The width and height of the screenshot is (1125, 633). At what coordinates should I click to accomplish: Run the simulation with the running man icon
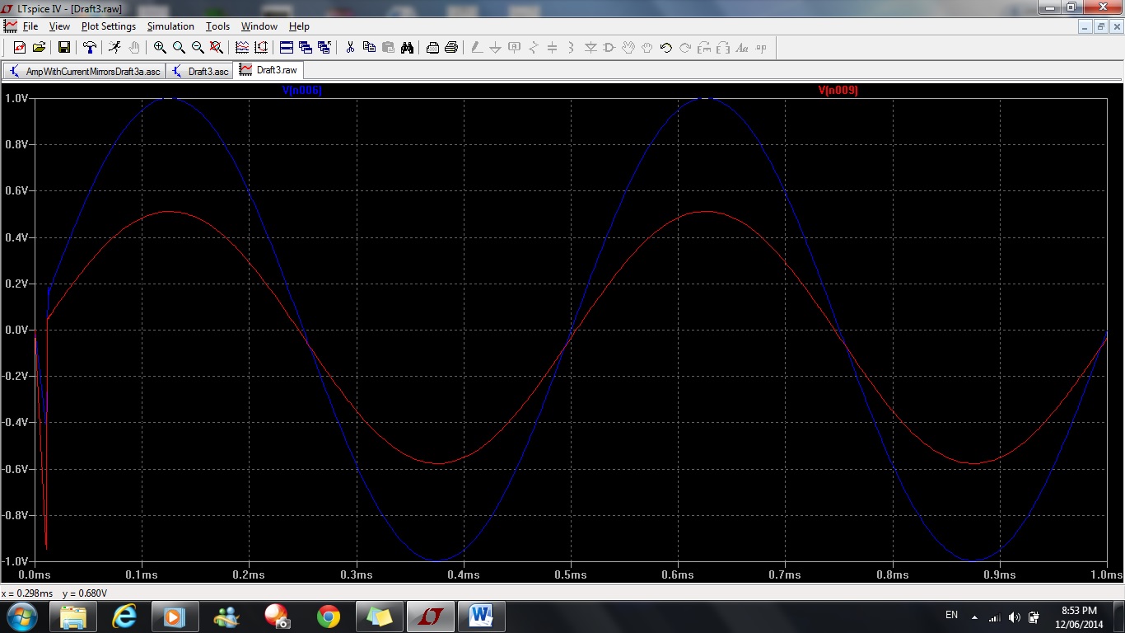(114, 48)
